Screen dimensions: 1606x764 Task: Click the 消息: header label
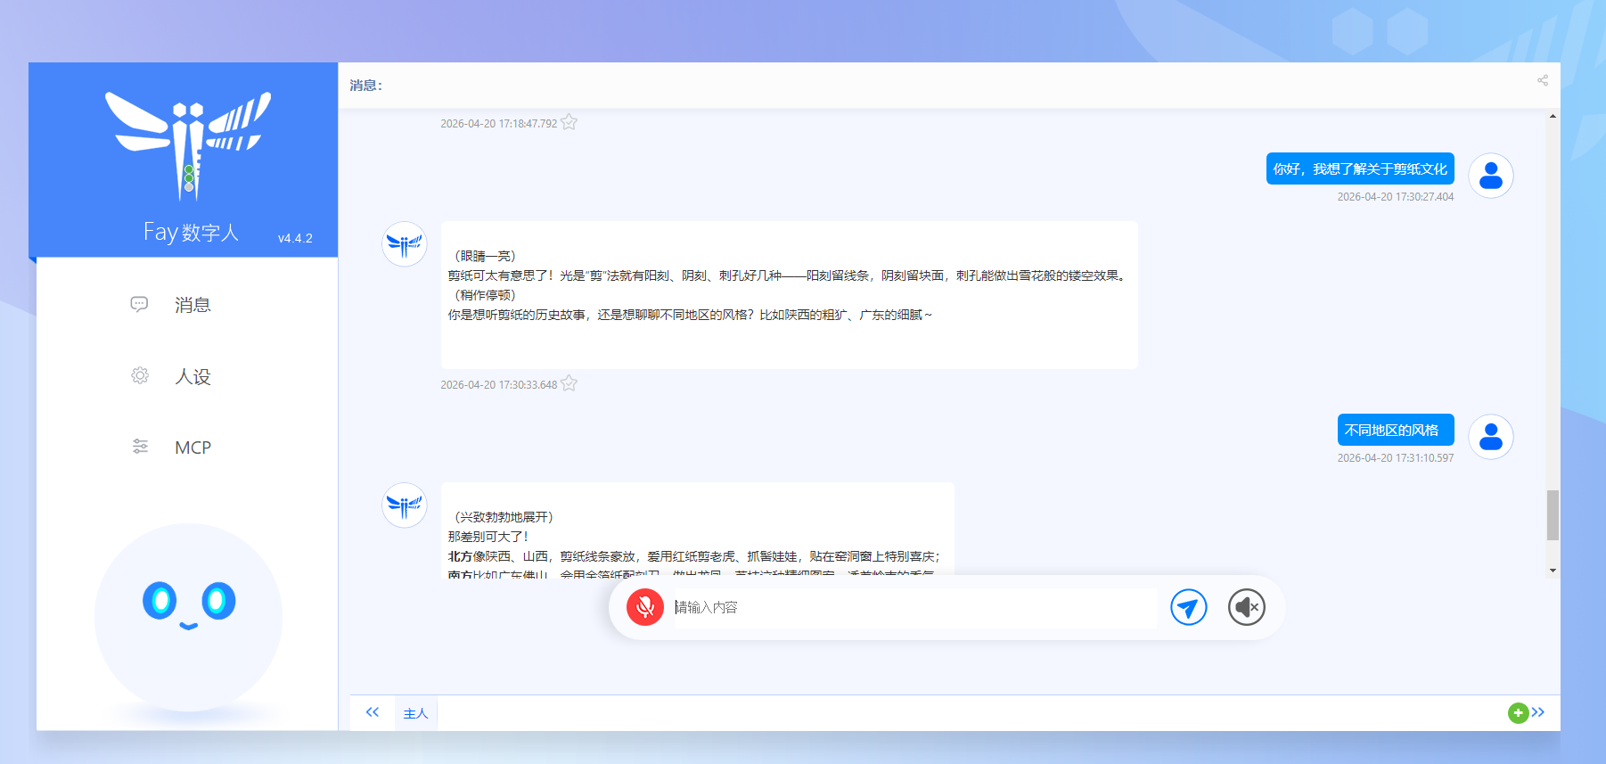point(365,86)
